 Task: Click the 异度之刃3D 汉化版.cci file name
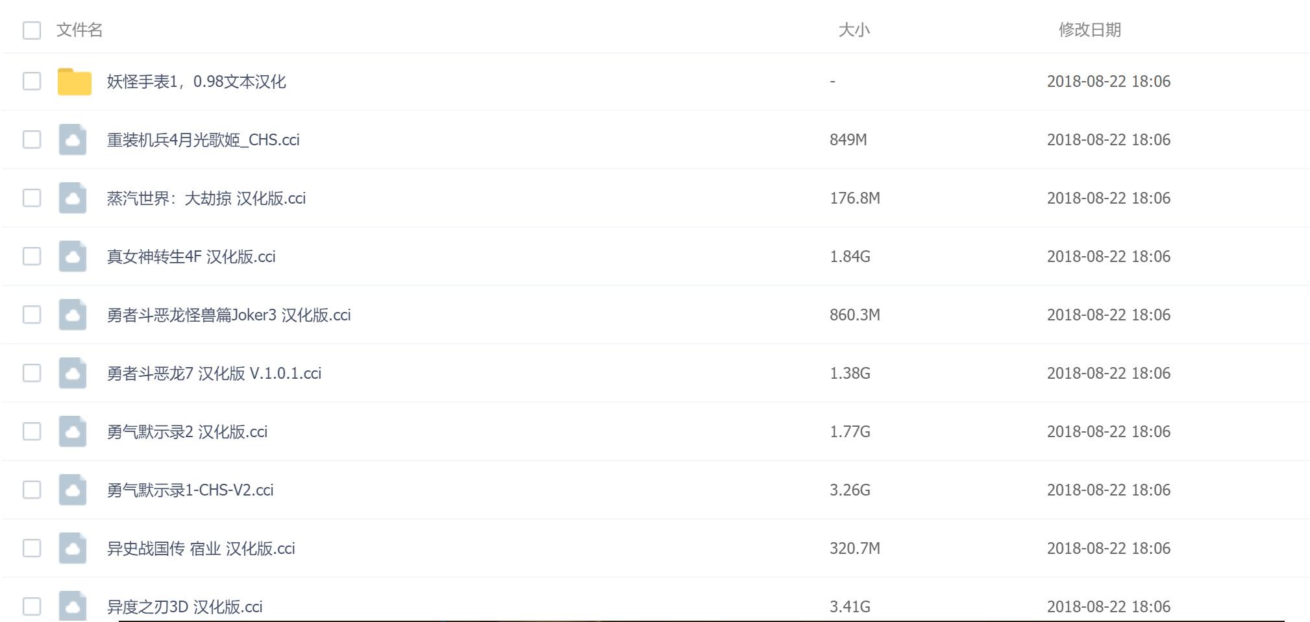184,607
